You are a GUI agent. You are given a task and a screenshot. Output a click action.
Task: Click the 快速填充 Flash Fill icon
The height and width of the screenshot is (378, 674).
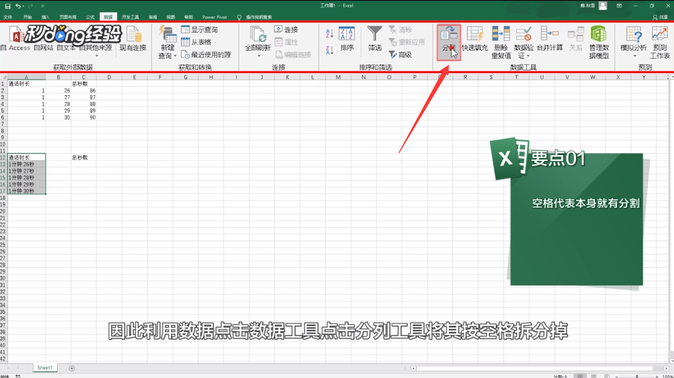tap(475, 39)
